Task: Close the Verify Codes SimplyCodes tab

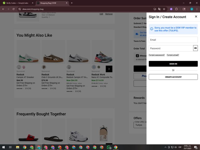Action: (32, 3)
